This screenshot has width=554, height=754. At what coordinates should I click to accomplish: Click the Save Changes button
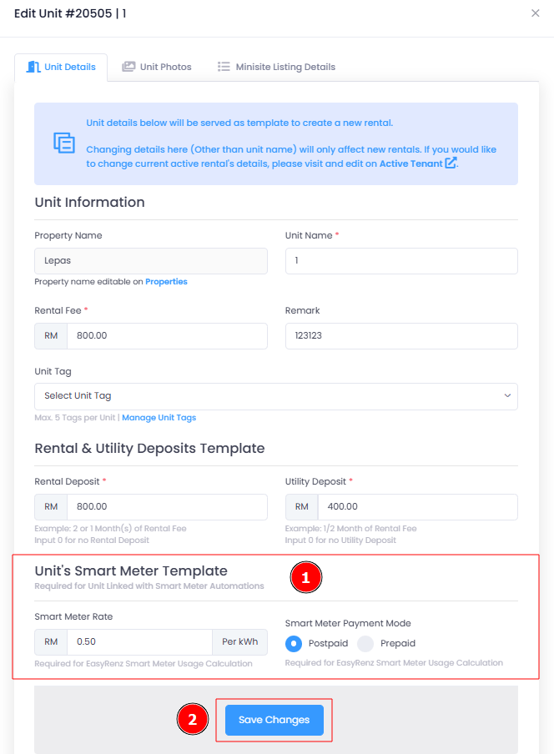point(274,720)
